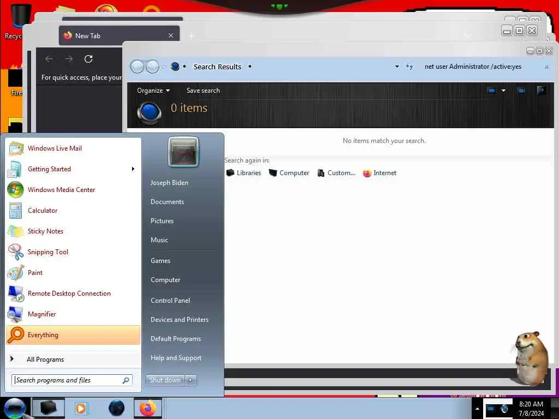Screen dimensions: 559x419
Task: Open a new tab in Firefox
Action: pyautogui.click(x=192, y=36)
